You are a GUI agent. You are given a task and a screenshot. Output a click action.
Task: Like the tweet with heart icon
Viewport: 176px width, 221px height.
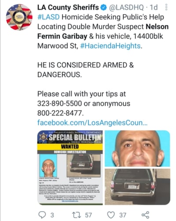click(111, 215)
